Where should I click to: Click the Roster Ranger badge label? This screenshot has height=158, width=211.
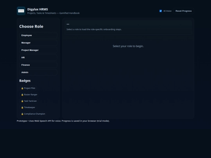31,94
